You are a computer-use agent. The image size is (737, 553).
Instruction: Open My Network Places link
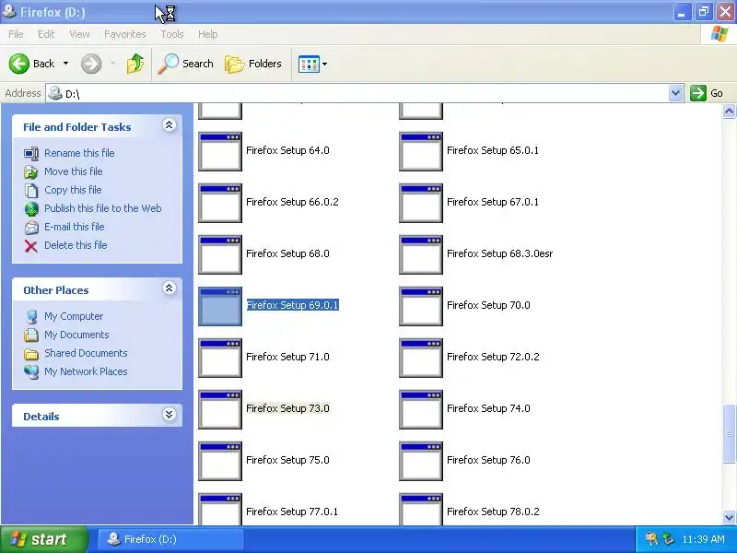tap(86, 371)
